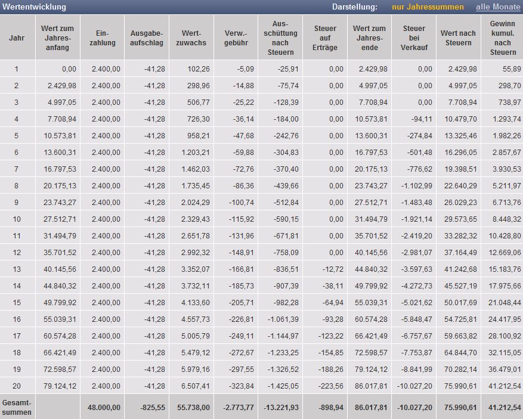
Task: Select Wertzuwachs value 6.507,41
Action: coord(196,386)
